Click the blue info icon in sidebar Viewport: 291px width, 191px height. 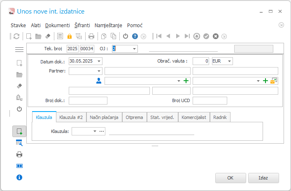coord(19,177)
